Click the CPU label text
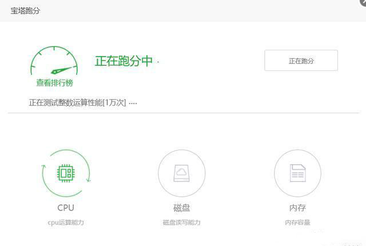The image size is (366, 246). coord(66,208)
